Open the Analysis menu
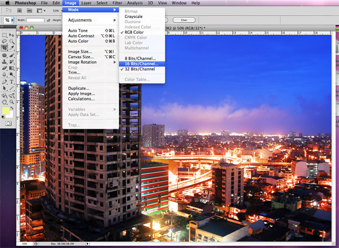339x248 pixels. pyautogui.click(x=135, y=3)
